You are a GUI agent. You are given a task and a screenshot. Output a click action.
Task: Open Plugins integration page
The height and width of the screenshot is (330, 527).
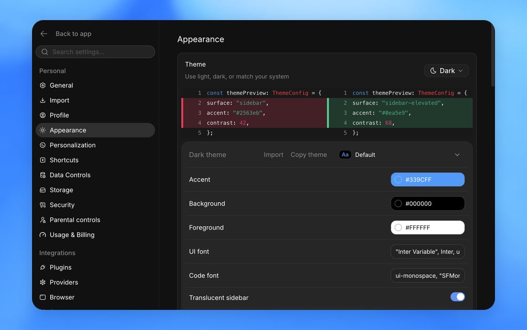pyautogui.click(x=95, y=267)
